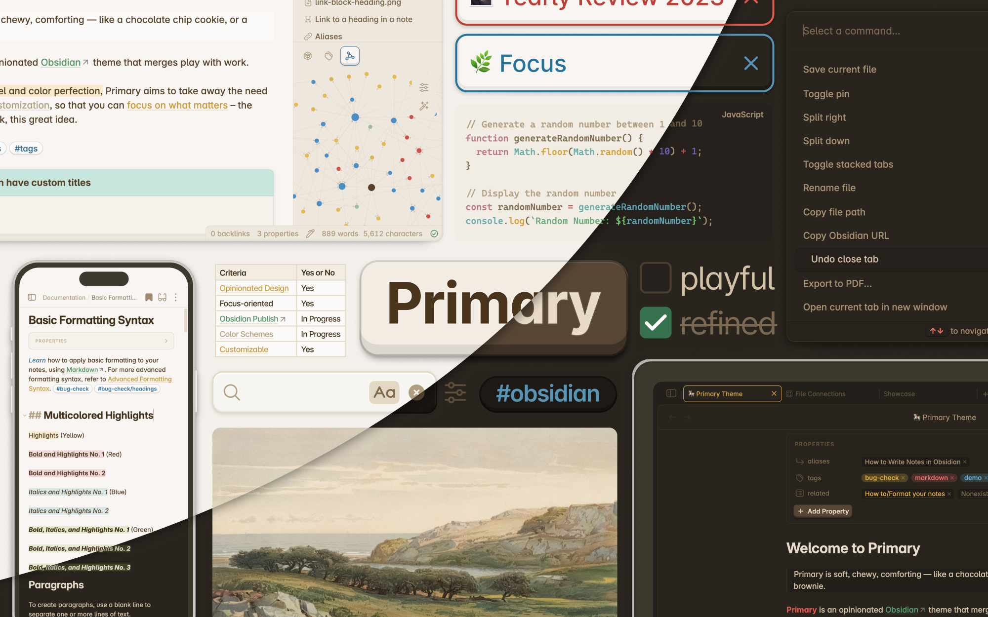Click the link-to-heading note icon
This screenshot has width=988, height=617.
pyautogui.click(x=308, y=19)
